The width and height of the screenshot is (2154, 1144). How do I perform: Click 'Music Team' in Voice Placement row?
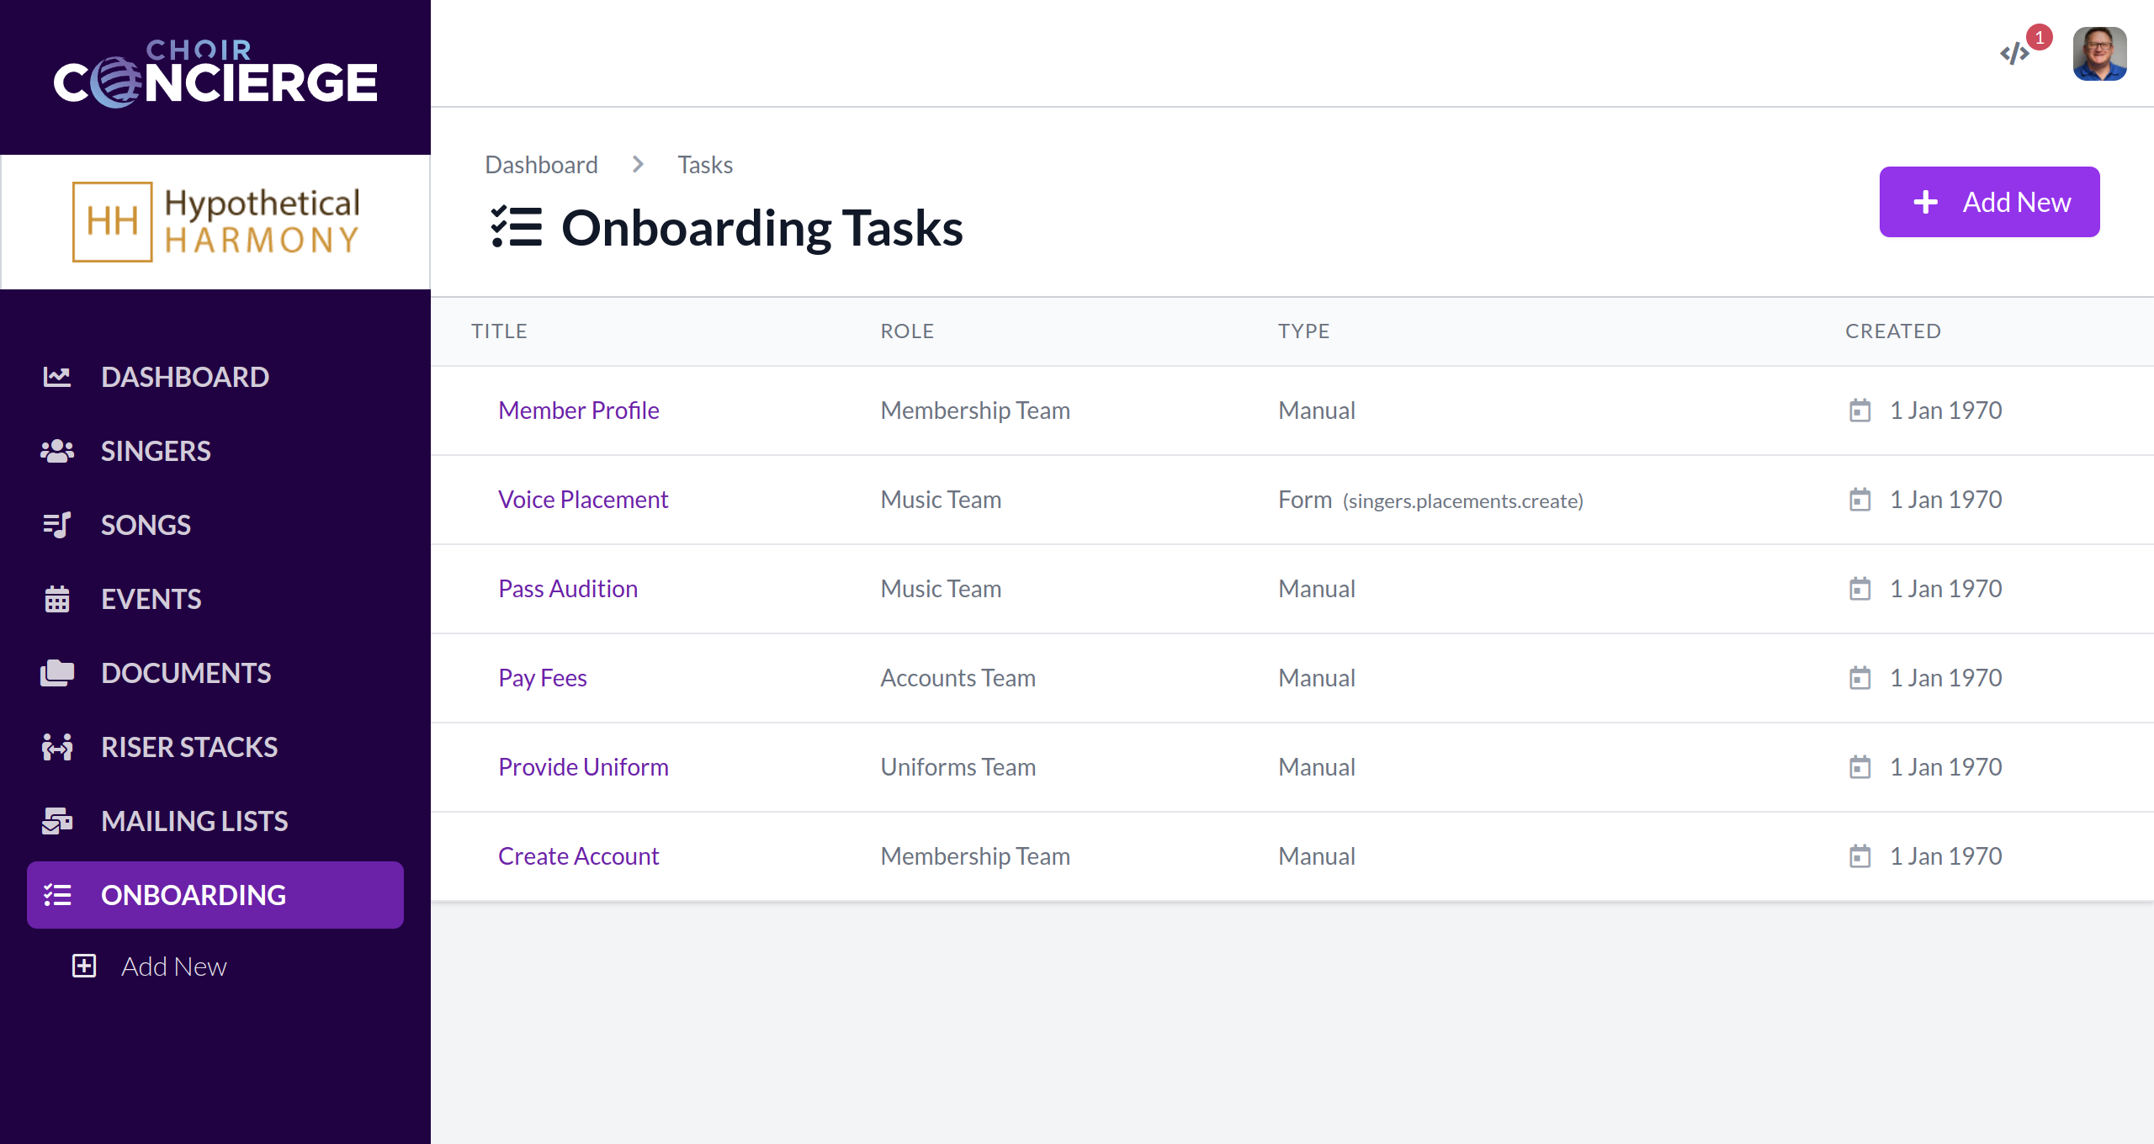pos(941,500)
